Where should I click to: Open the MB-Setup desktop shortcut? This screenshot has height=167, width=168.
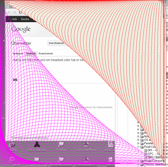[x=61, y=146]
